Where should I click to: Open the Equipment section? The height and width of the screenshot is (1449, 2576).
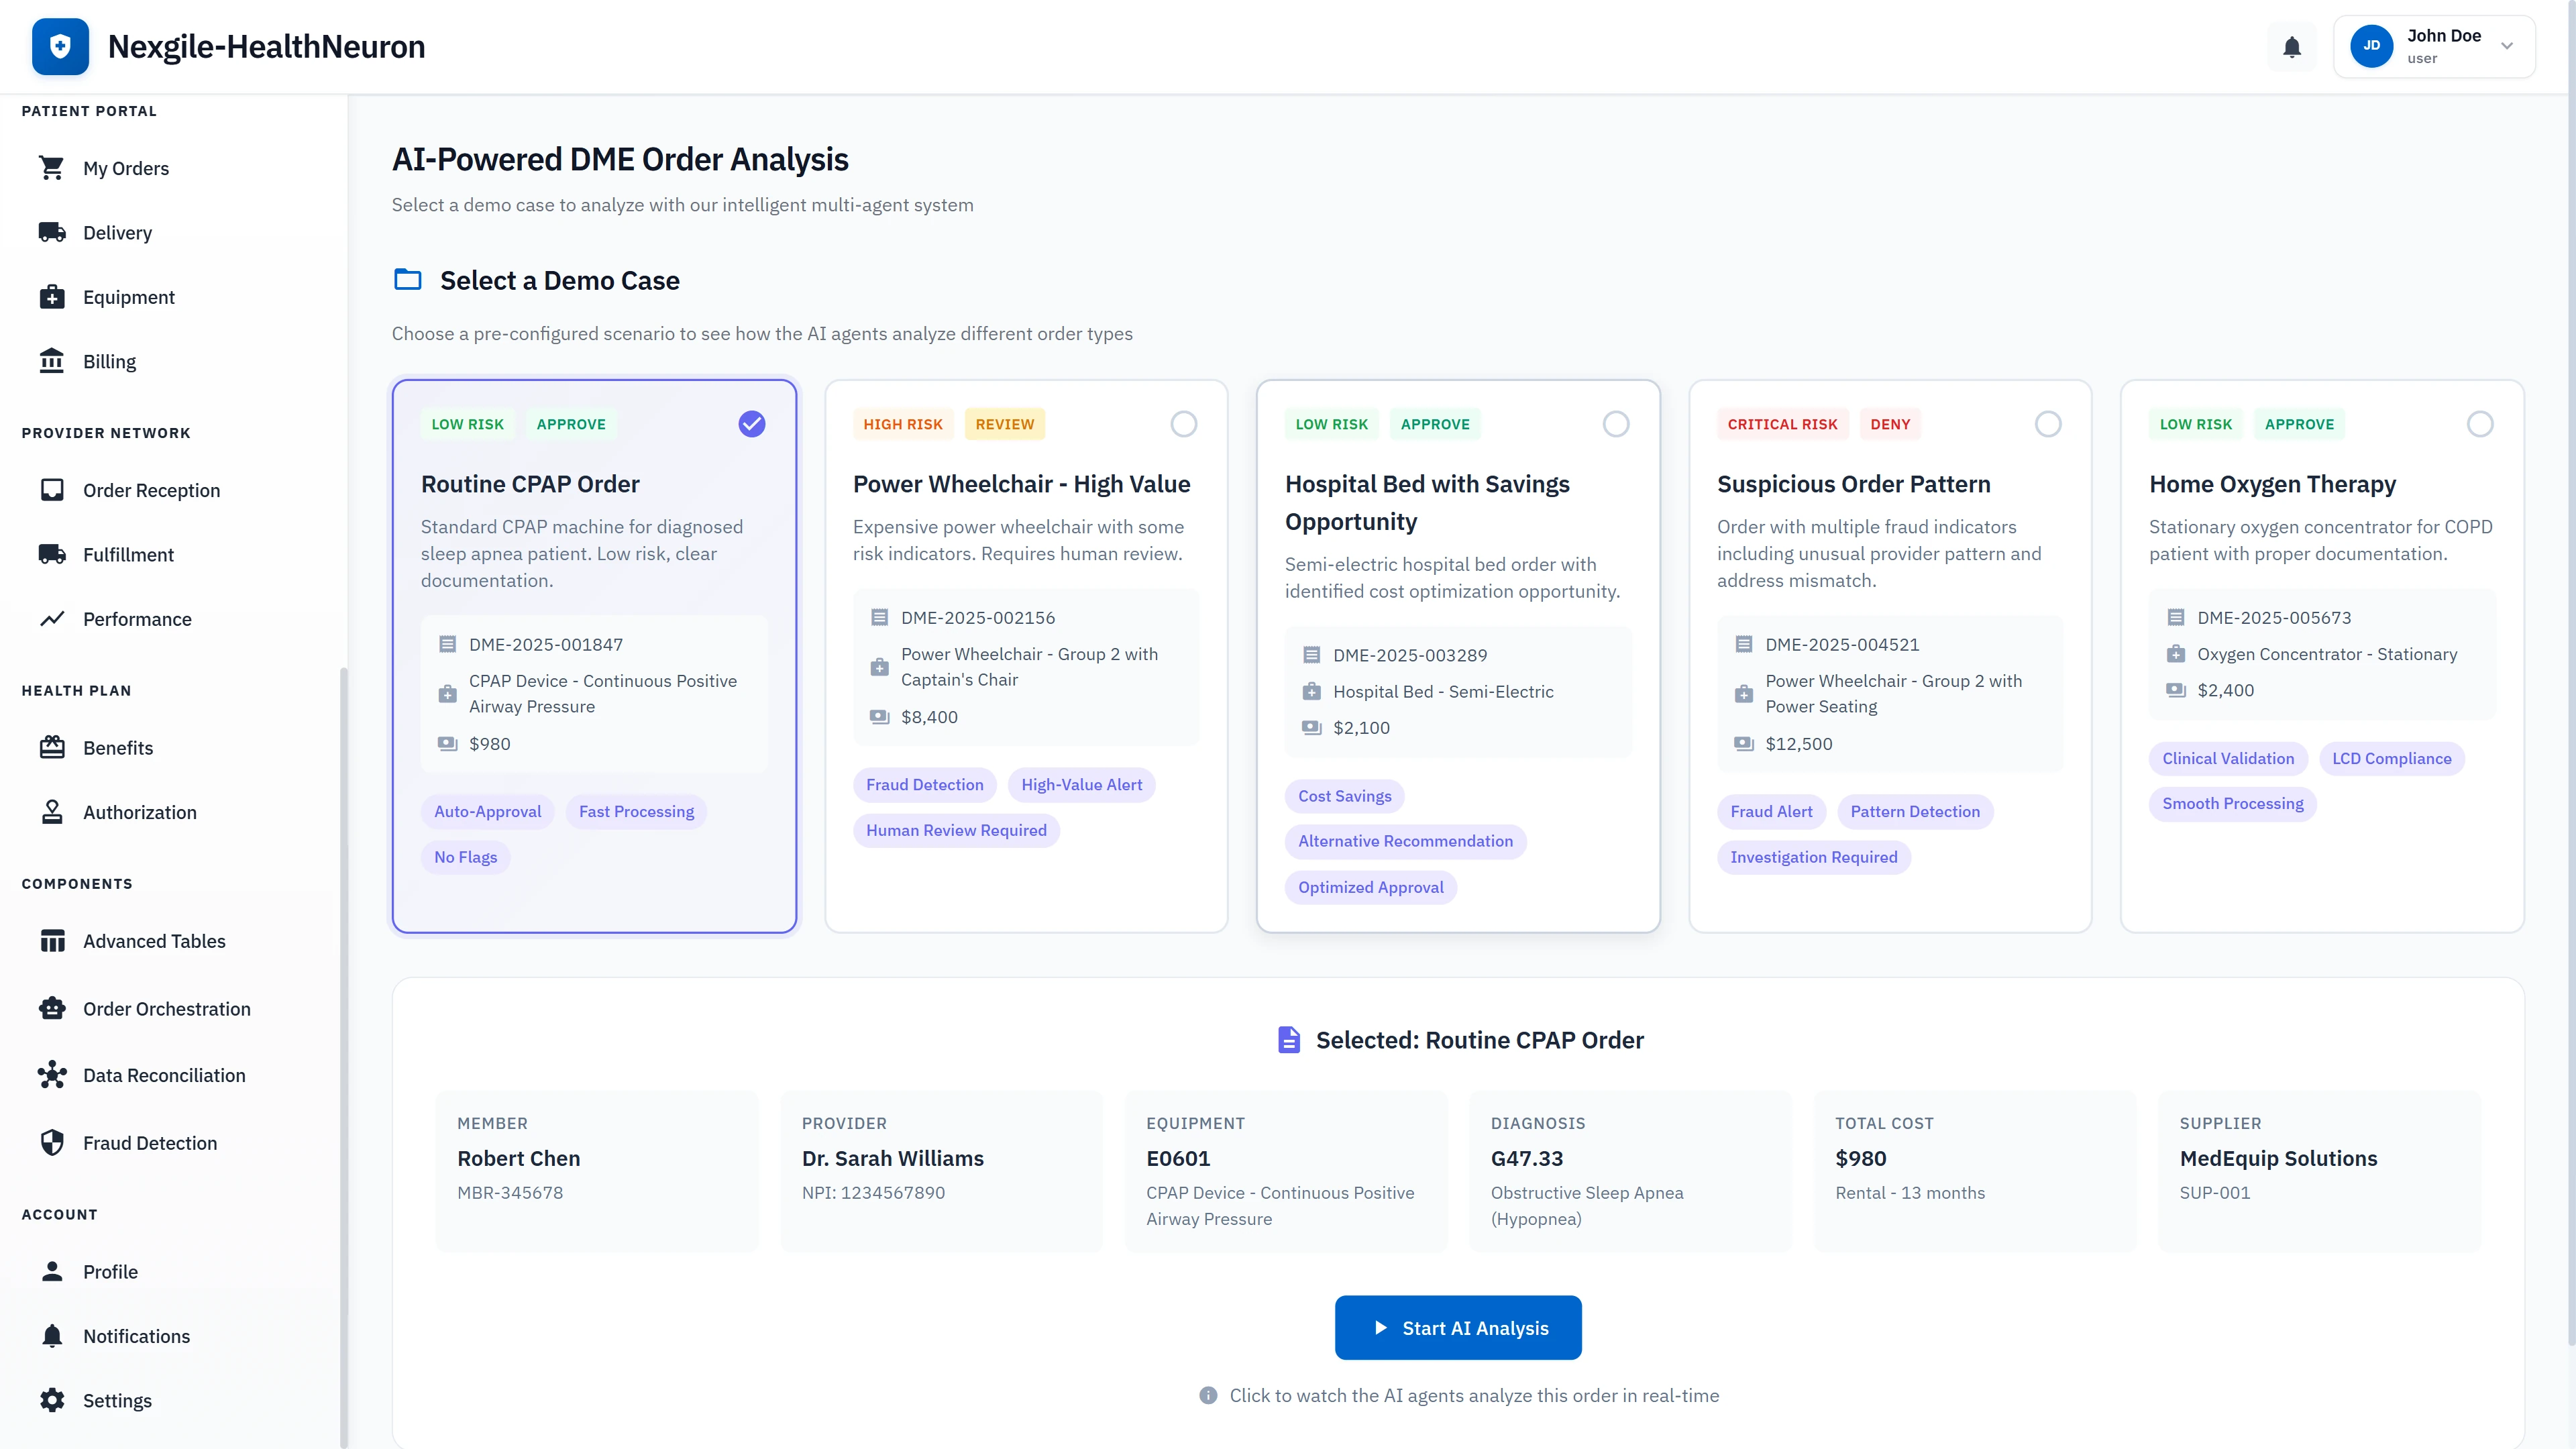(128, 297)
